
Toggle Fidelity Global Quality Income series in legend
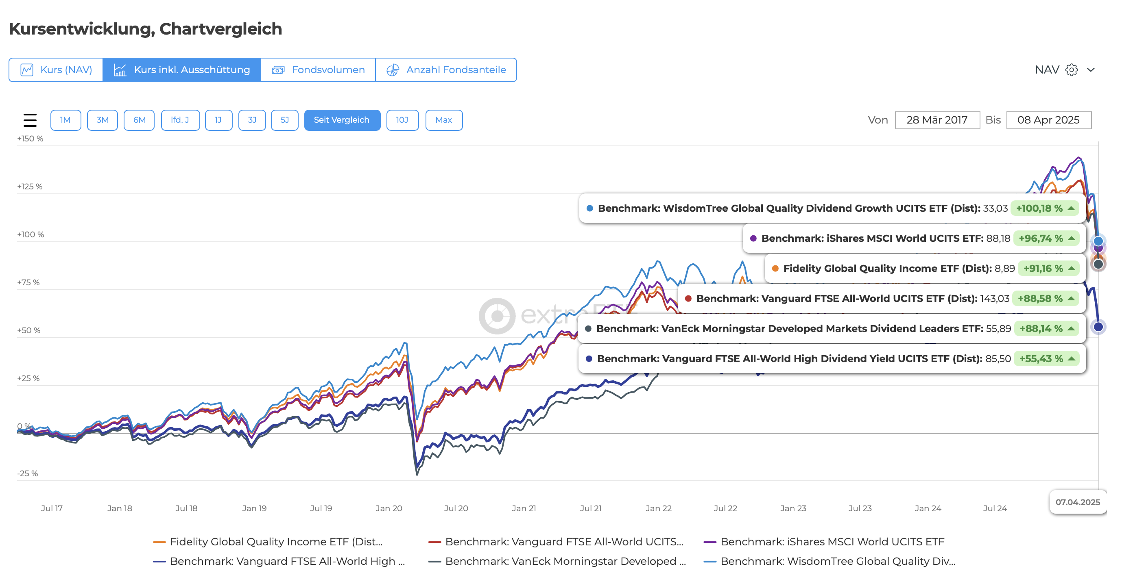(276, 542)
